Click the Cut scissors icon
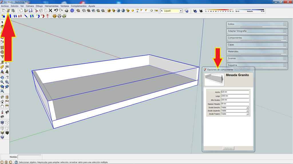This screenshot has height=164, width=293. [x=36, y=11]
